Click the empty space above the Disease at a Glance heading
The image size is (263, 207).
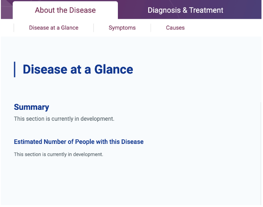131,49
